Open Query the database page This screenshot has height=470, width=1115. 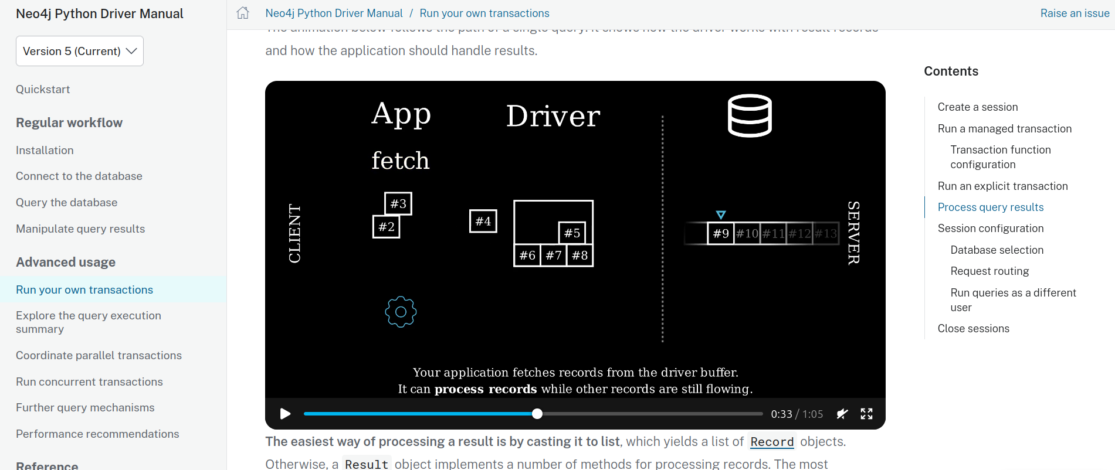(x=67, y=202)
